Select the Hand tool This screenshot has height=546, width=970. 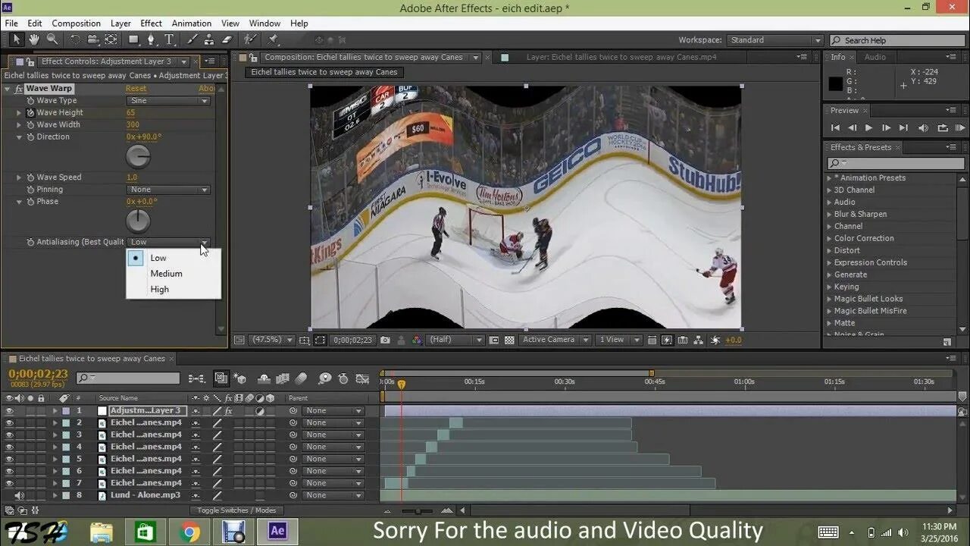click(x=34, y=39)
